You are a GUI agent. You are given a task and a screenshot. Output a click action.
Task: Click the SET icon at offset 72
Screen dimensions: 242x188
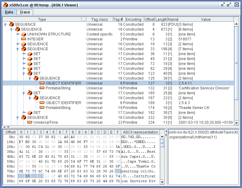(30, 64)
